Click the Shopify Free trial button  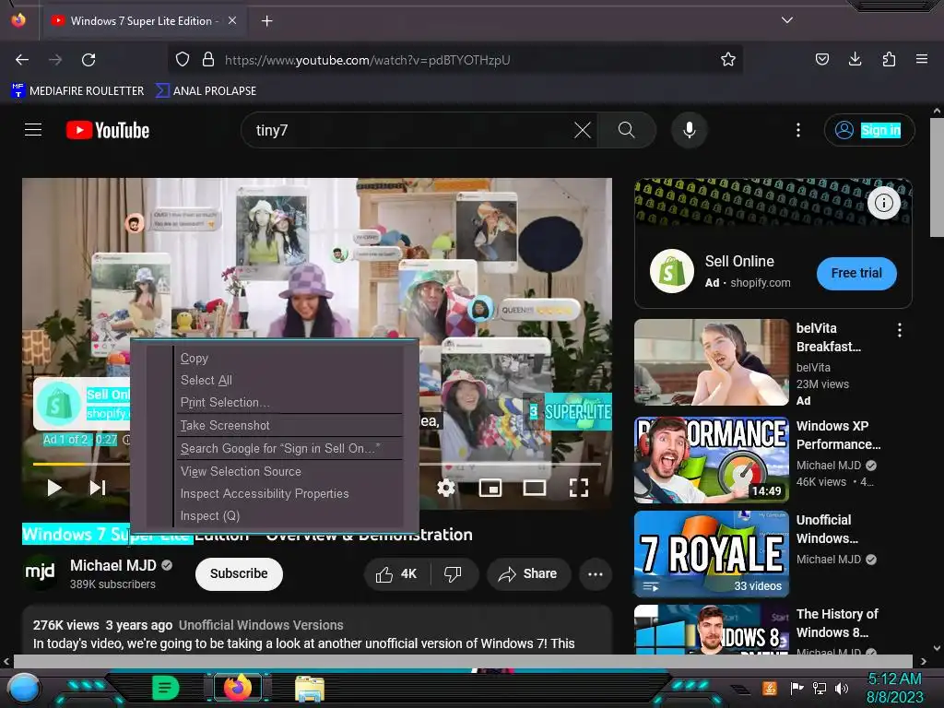tap(856, 273)
